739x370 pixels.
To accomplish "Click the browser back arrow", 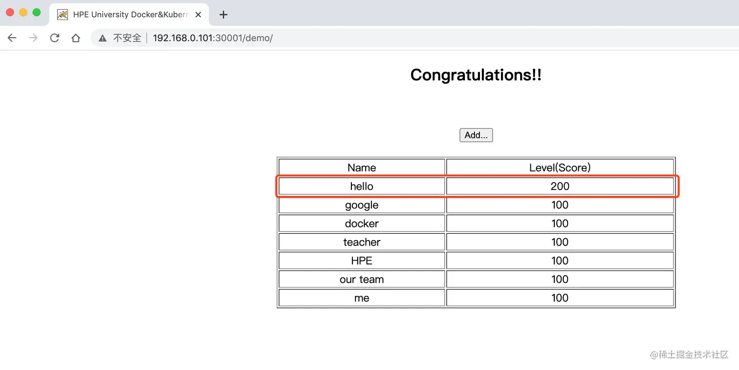I will coord(12,38).
